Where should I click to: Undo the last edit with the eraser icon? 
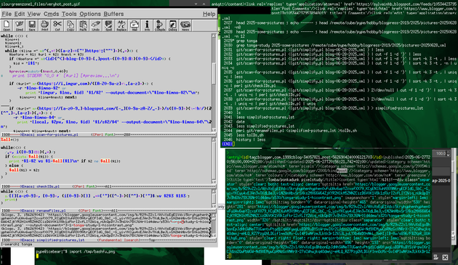pyautogui.click(x=96, y=25)
